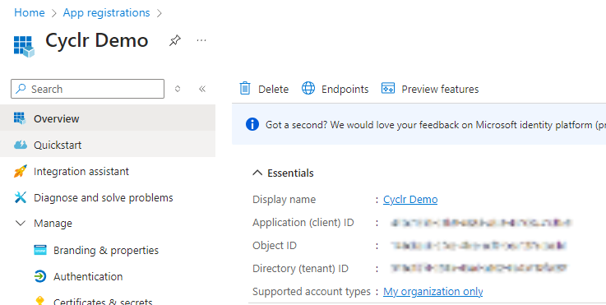Open the My organization only link
606x305 pixels.
[433, 292]
